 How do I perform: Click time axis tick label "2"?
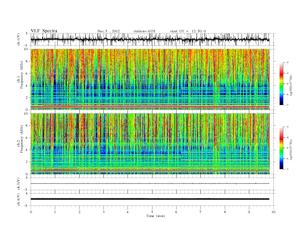tap(79, 212)
